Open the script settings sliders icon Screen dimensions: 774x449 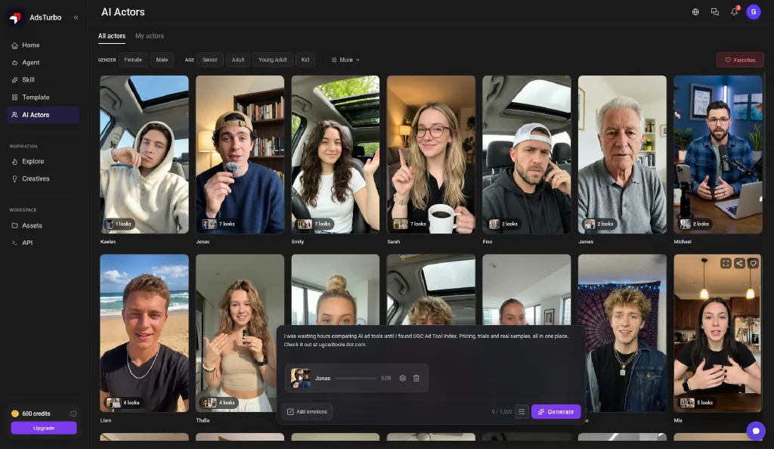tap(522, 411)
